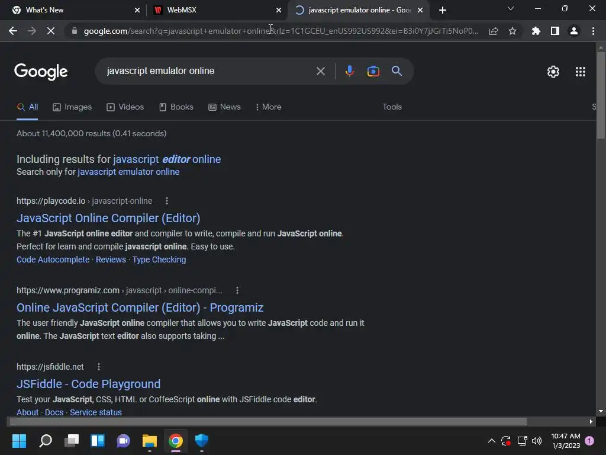Select the All results tab
606x455 pixels.
(27, 107)
